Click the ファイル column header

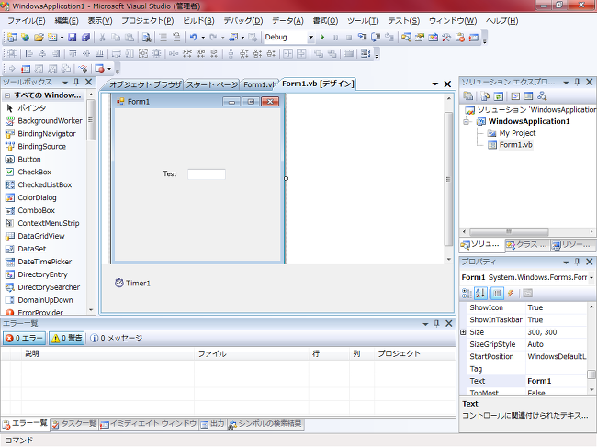(x=252, y=353)
